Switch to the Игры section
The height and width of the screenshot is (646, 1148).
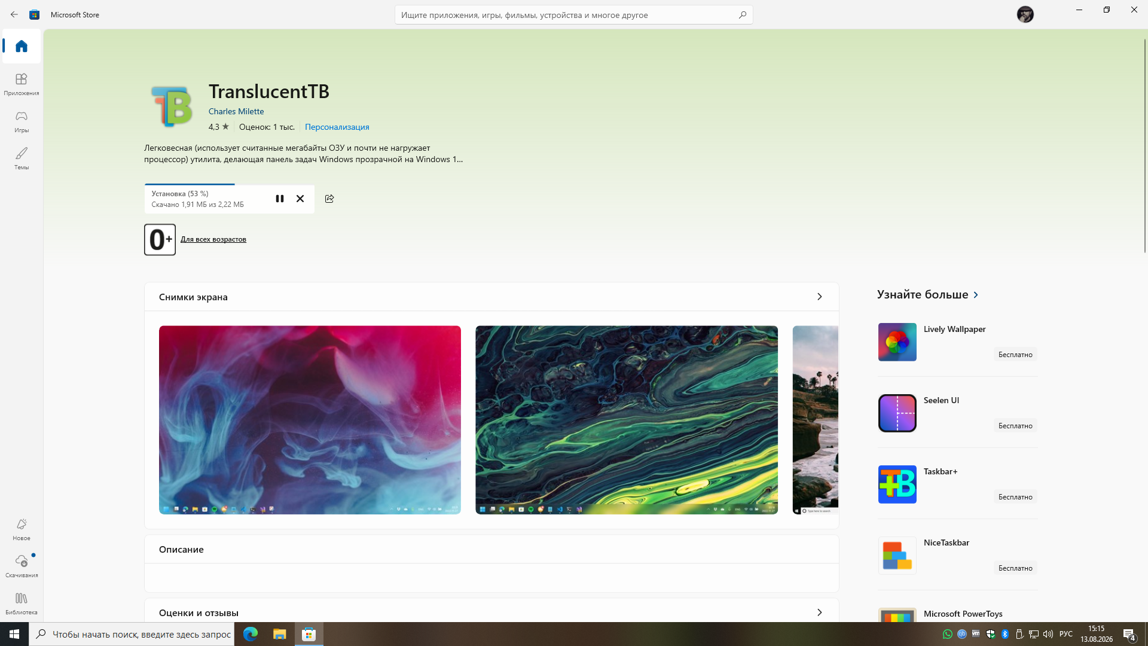tap(22, 121)
